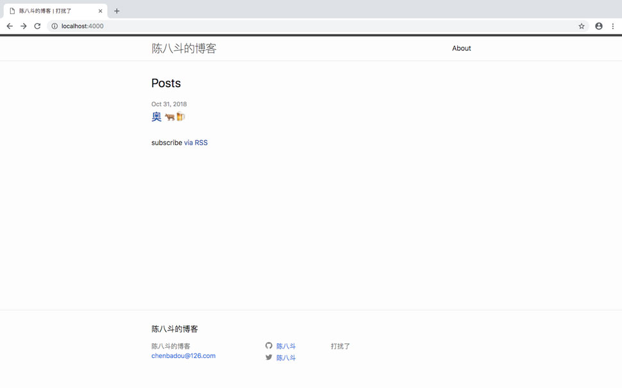
Task: Click the GitHub icon in the footer
Action: coord(269,346)
